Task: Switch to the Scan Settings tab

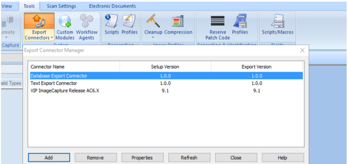Action: 61,6
